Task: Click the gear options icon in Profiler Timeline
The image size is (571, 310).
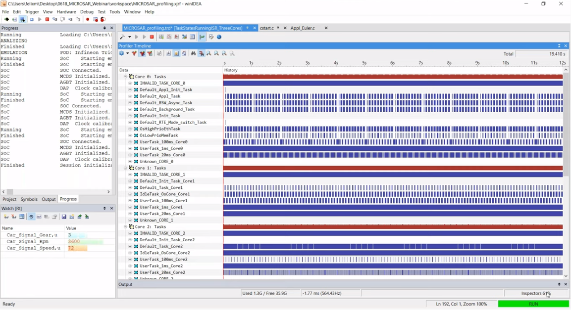Action: [121, 53]
